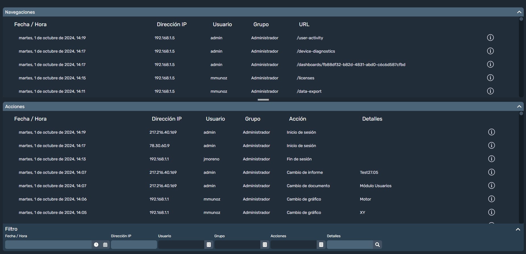The width and height of the screenshot is (526, 254).
Task: Select the /licenses URL cell
Action: coord(306,78)
